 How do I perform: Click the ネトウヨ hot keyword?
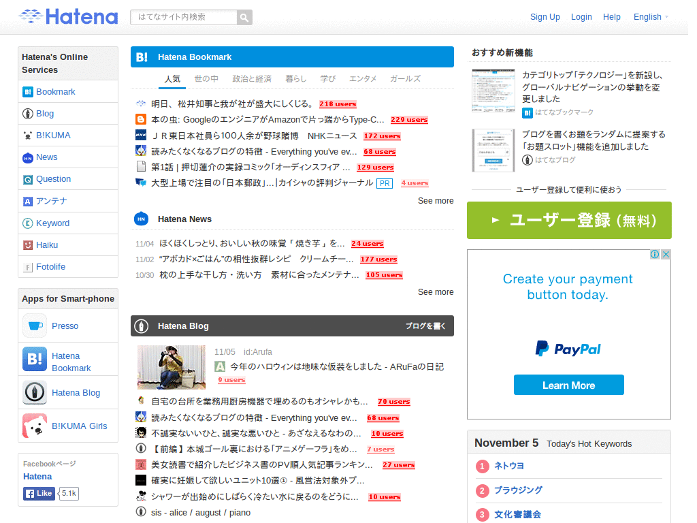509,466
